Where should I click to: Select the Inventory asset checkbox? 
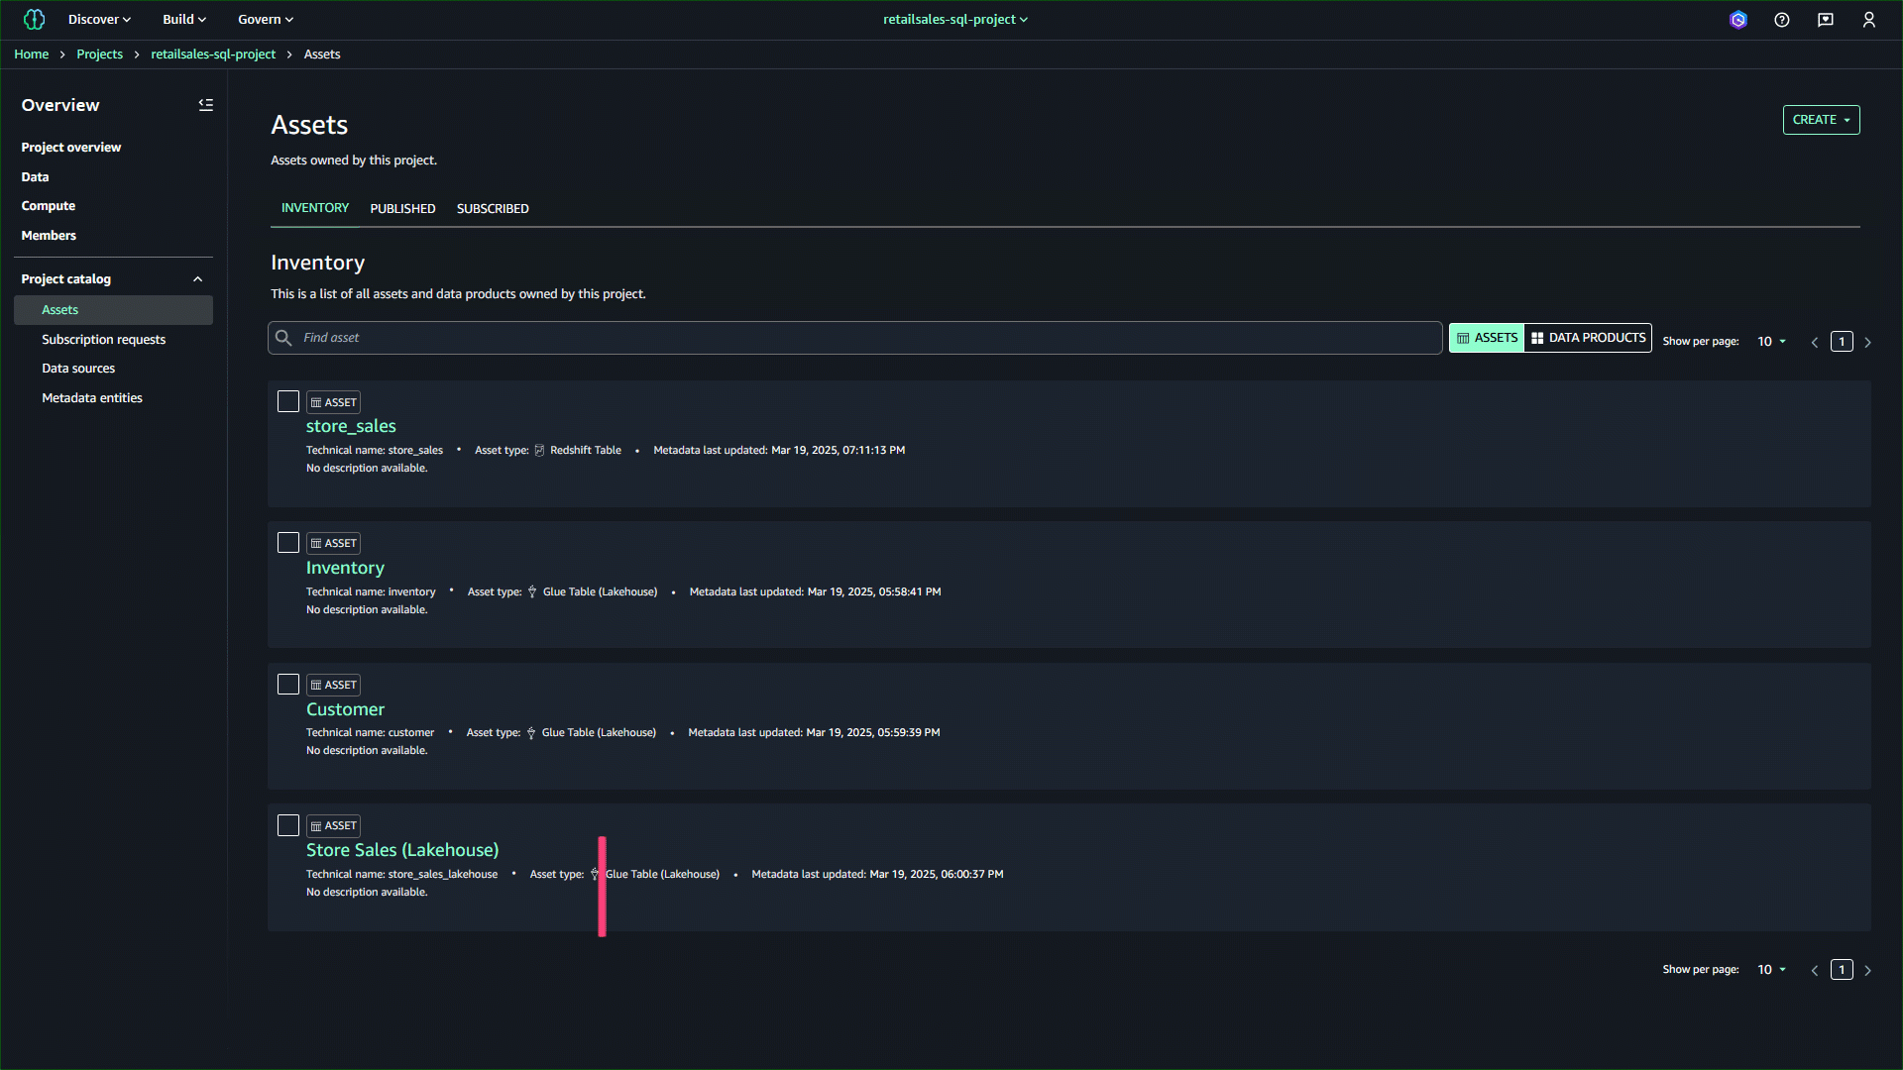click(x=288, y=543)
